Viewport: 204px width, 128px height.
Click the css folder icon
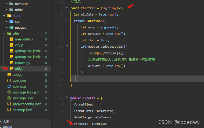[x=11, y=21]
